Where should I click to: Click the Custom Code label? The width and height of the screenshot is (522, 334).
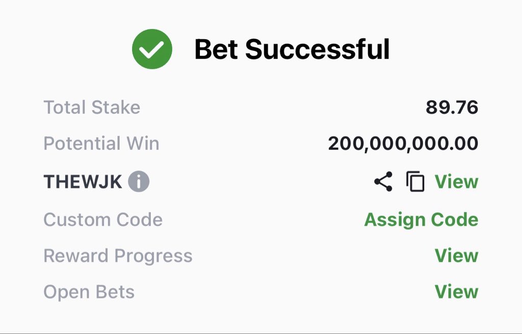point(103,220)
